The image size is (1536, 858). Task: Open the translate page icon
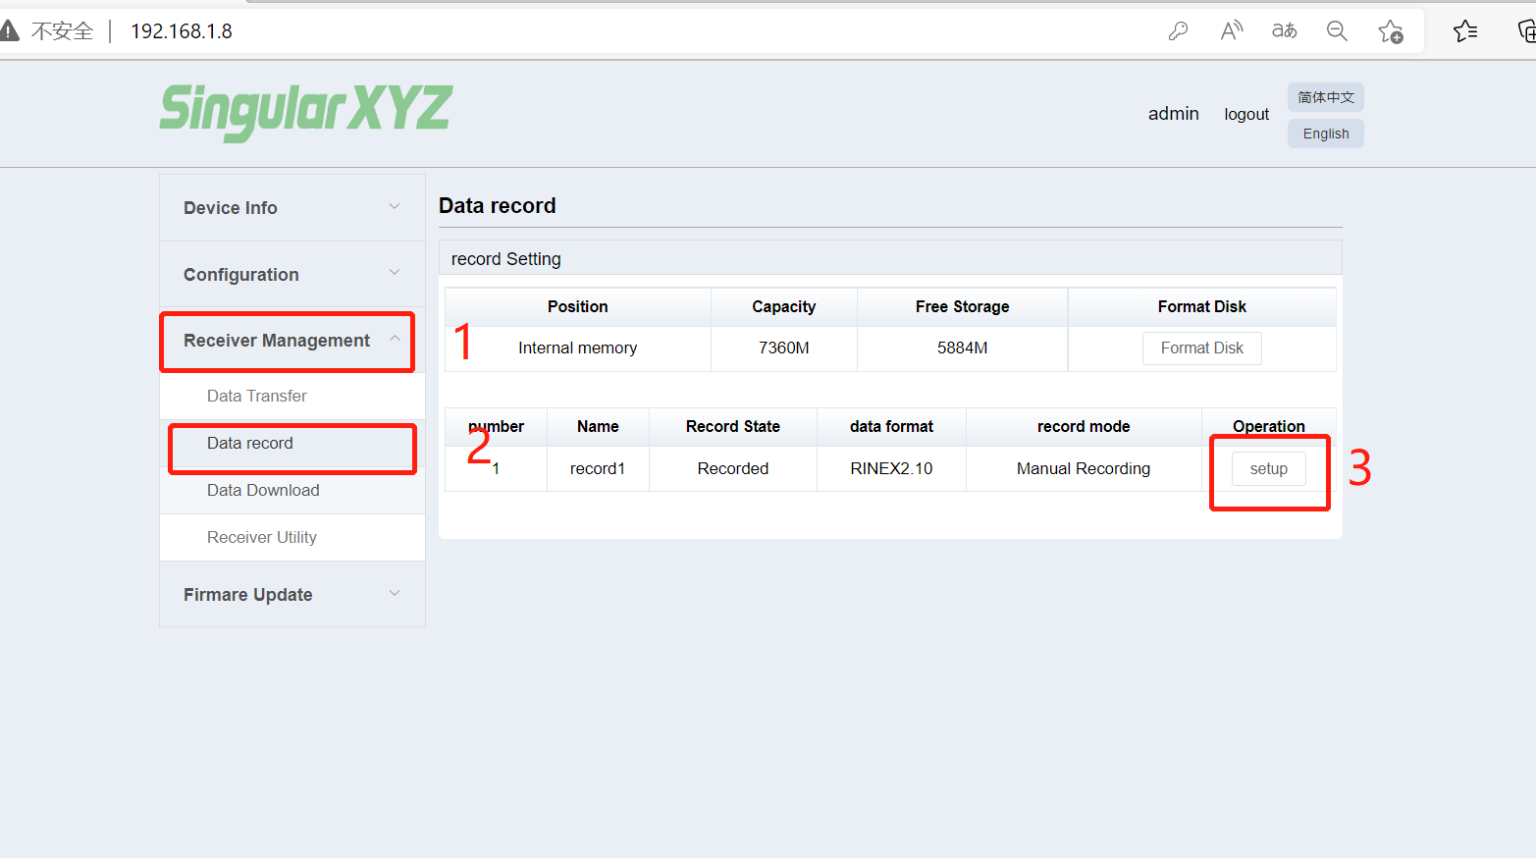(1284, 31)
